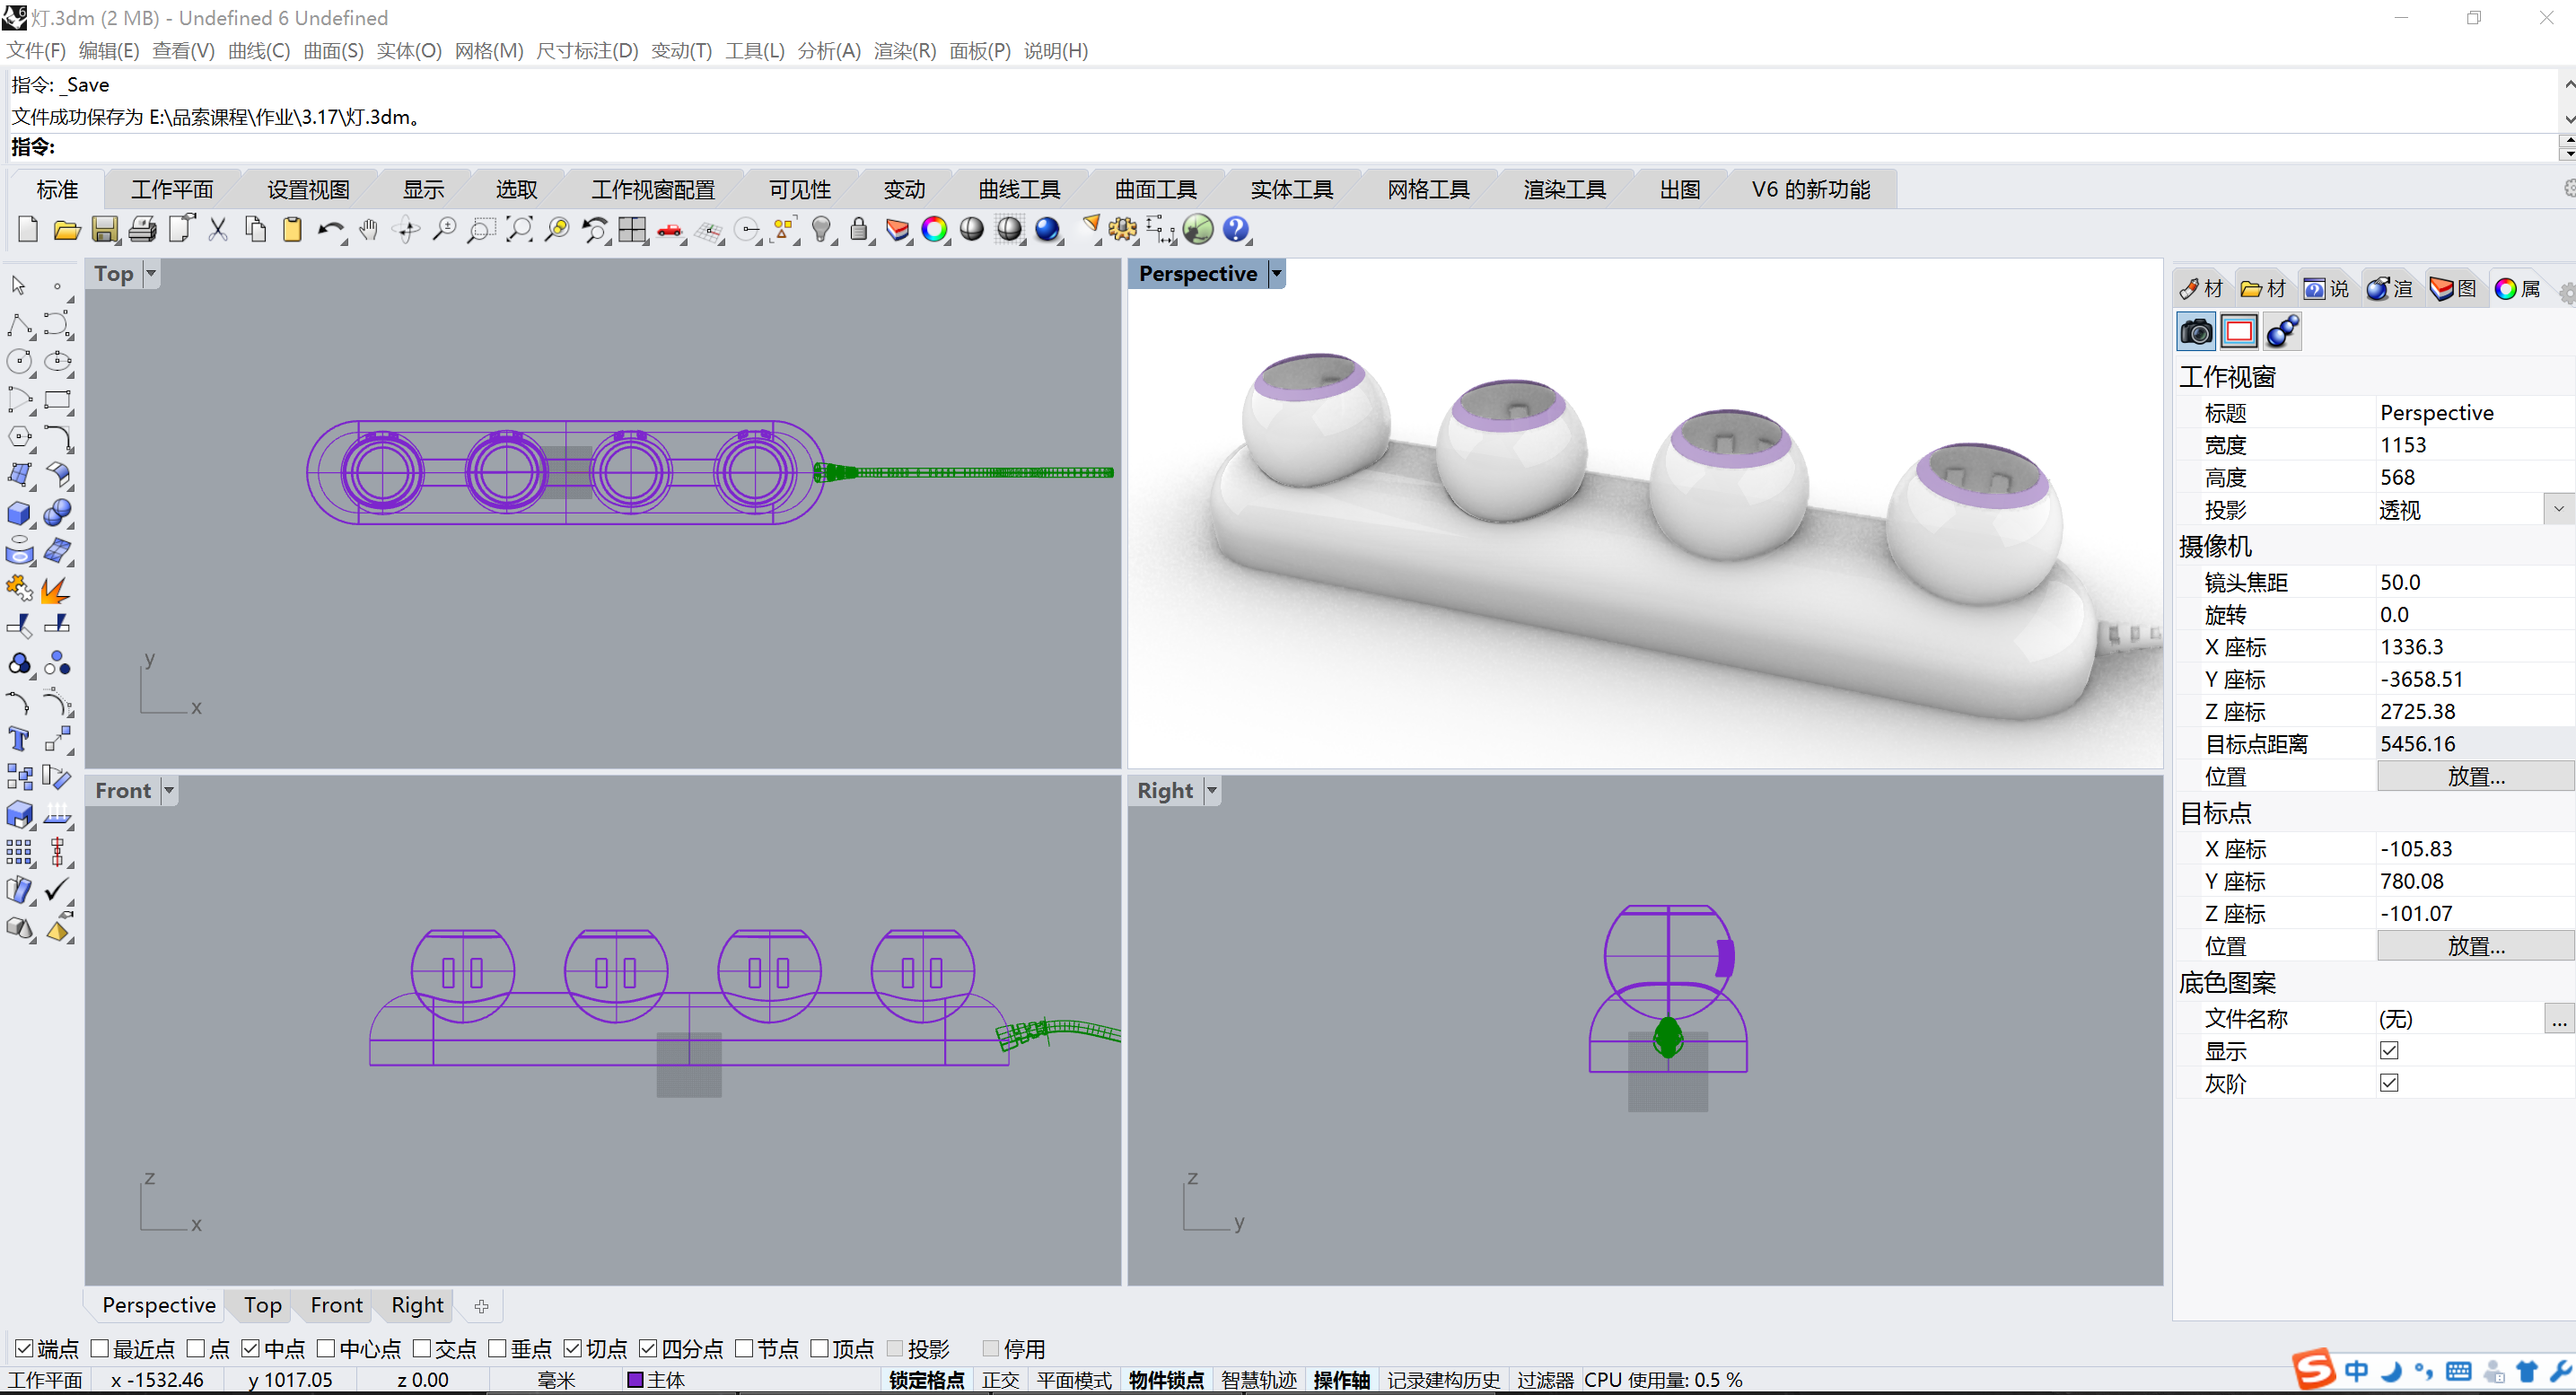Click the camera viewport properties icon
Screen dimensions: 2576x1395
2196,332
